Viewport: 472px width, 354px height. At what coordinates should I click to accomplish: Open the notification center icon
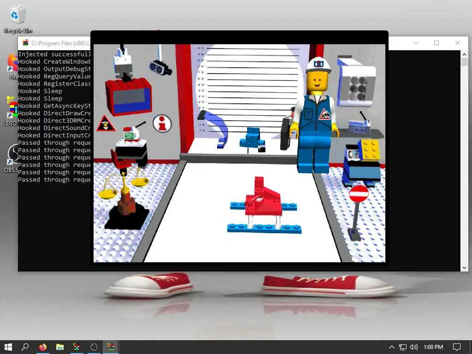coord(457,347)
